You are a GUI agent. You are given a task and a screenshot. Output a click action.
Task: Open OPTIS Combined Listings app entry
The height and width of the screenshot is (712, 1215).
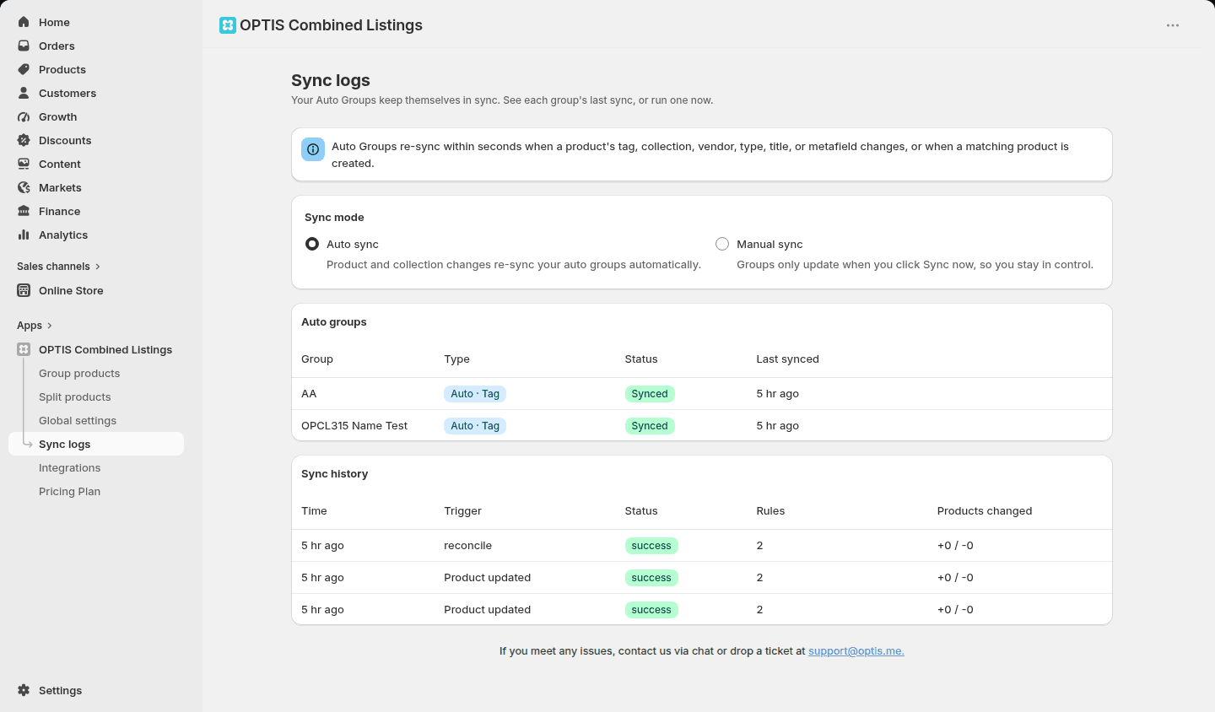pos(105,349)
